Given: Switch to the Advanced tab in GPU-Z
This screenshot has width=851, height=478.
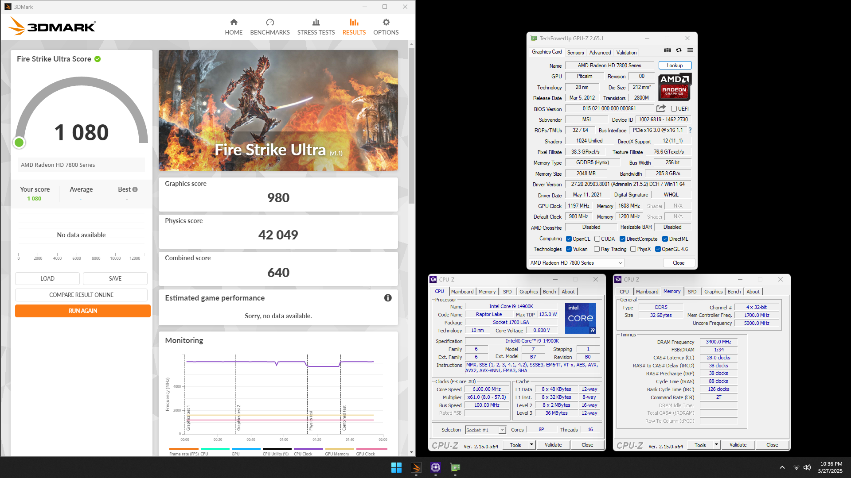Looking at the screenshot, I should pyautogui.click(x=600, y=53).
